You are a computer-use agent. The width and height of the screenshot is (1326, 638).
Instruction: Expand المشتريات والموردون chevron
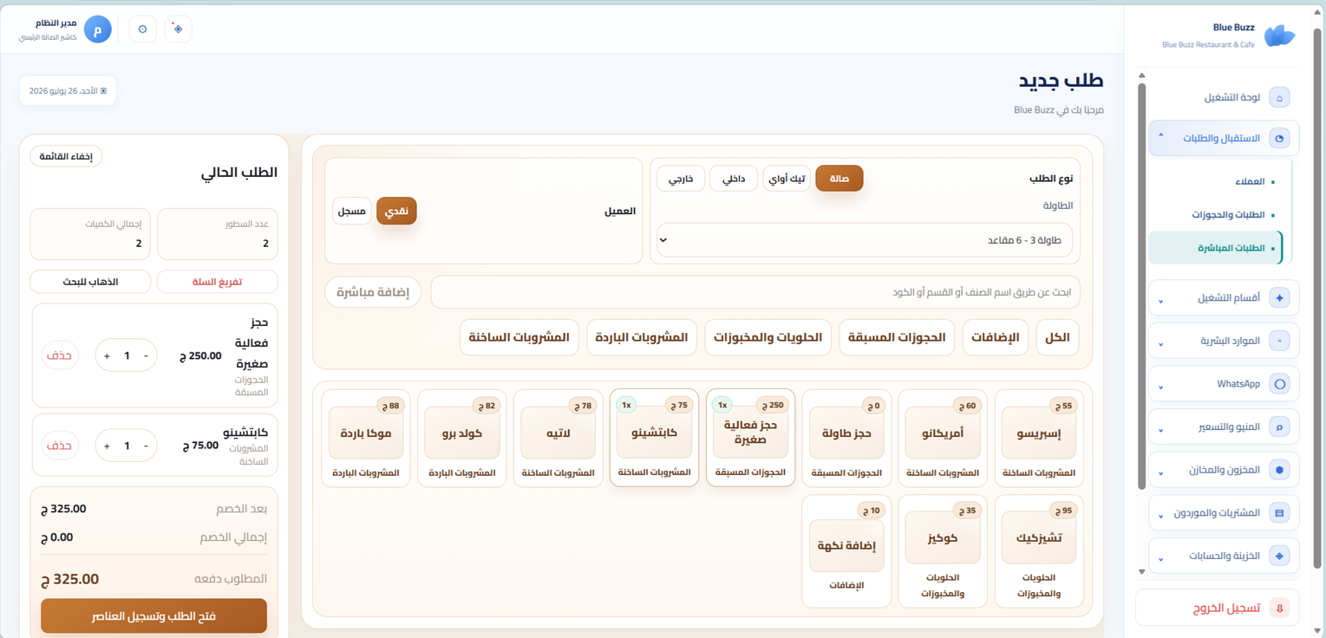(x=1161, y=516)
